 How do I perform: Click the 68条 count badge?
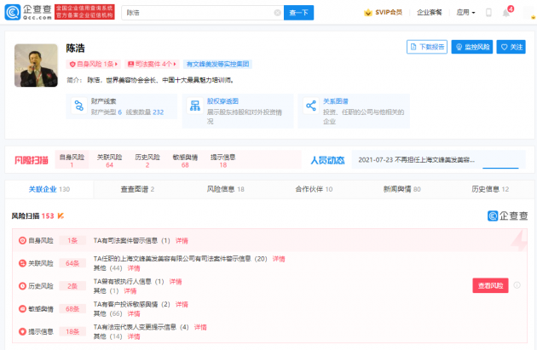(72, 309)
